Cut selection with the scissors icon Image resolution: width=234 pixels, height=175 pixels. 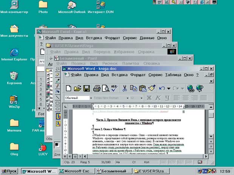tap(125, 88)
